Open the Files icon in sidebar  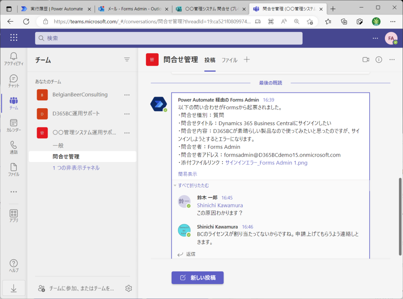pyautogui.click(x=14, y=170)
